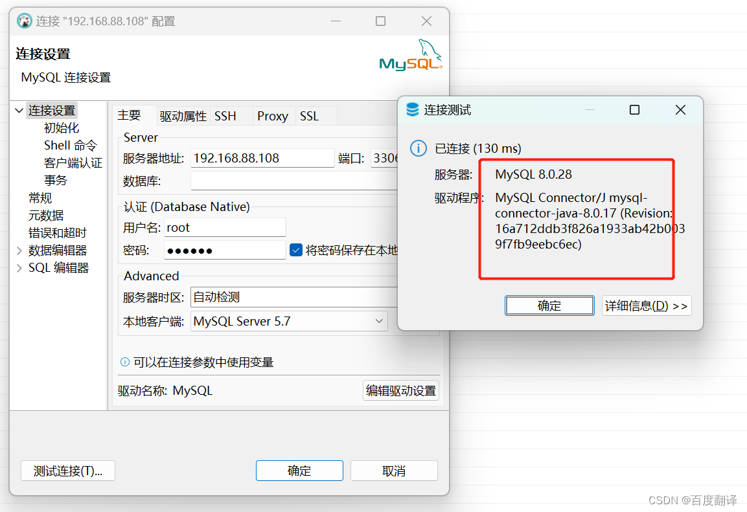747x512 pixels.
Task: Select 常规 in the left tree
Action: (40, 198)
